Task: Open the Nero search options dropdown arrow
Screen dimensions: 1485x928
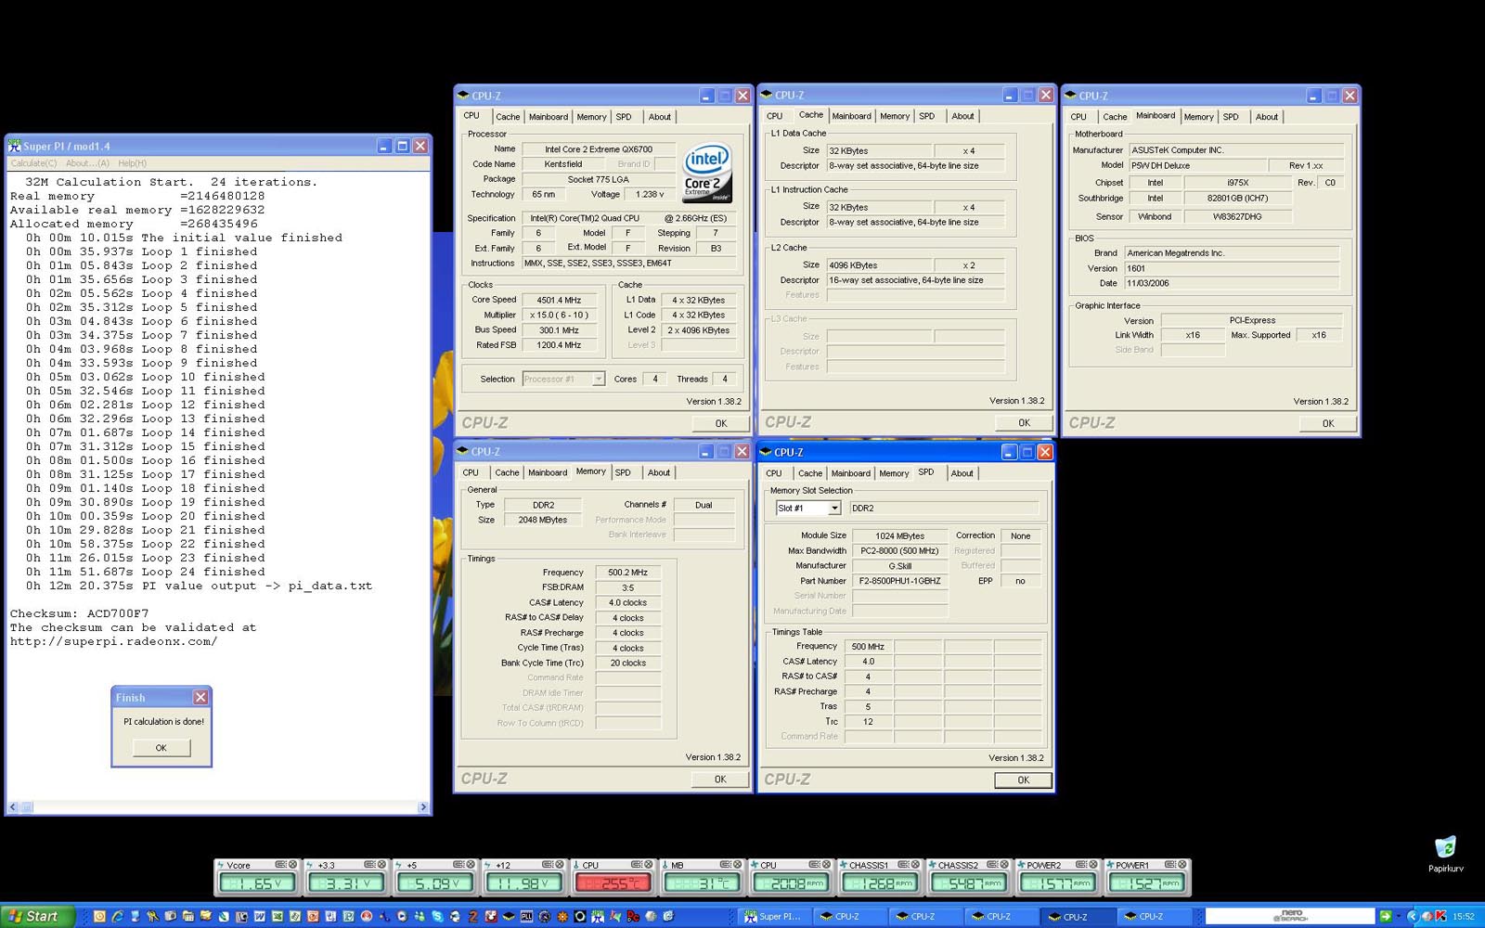Action: coord(1399,916)
